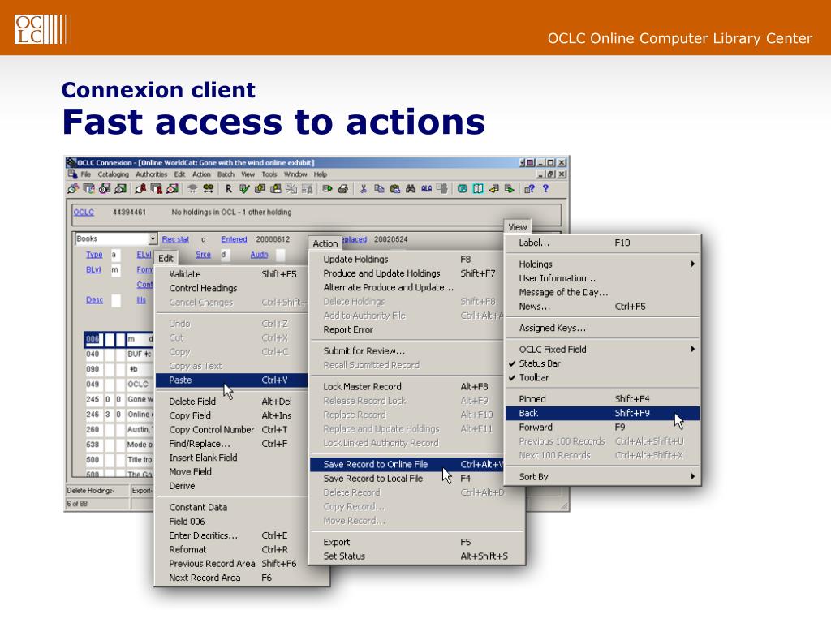Click the binoculars Find/Replace icon

tap(410, 188)
